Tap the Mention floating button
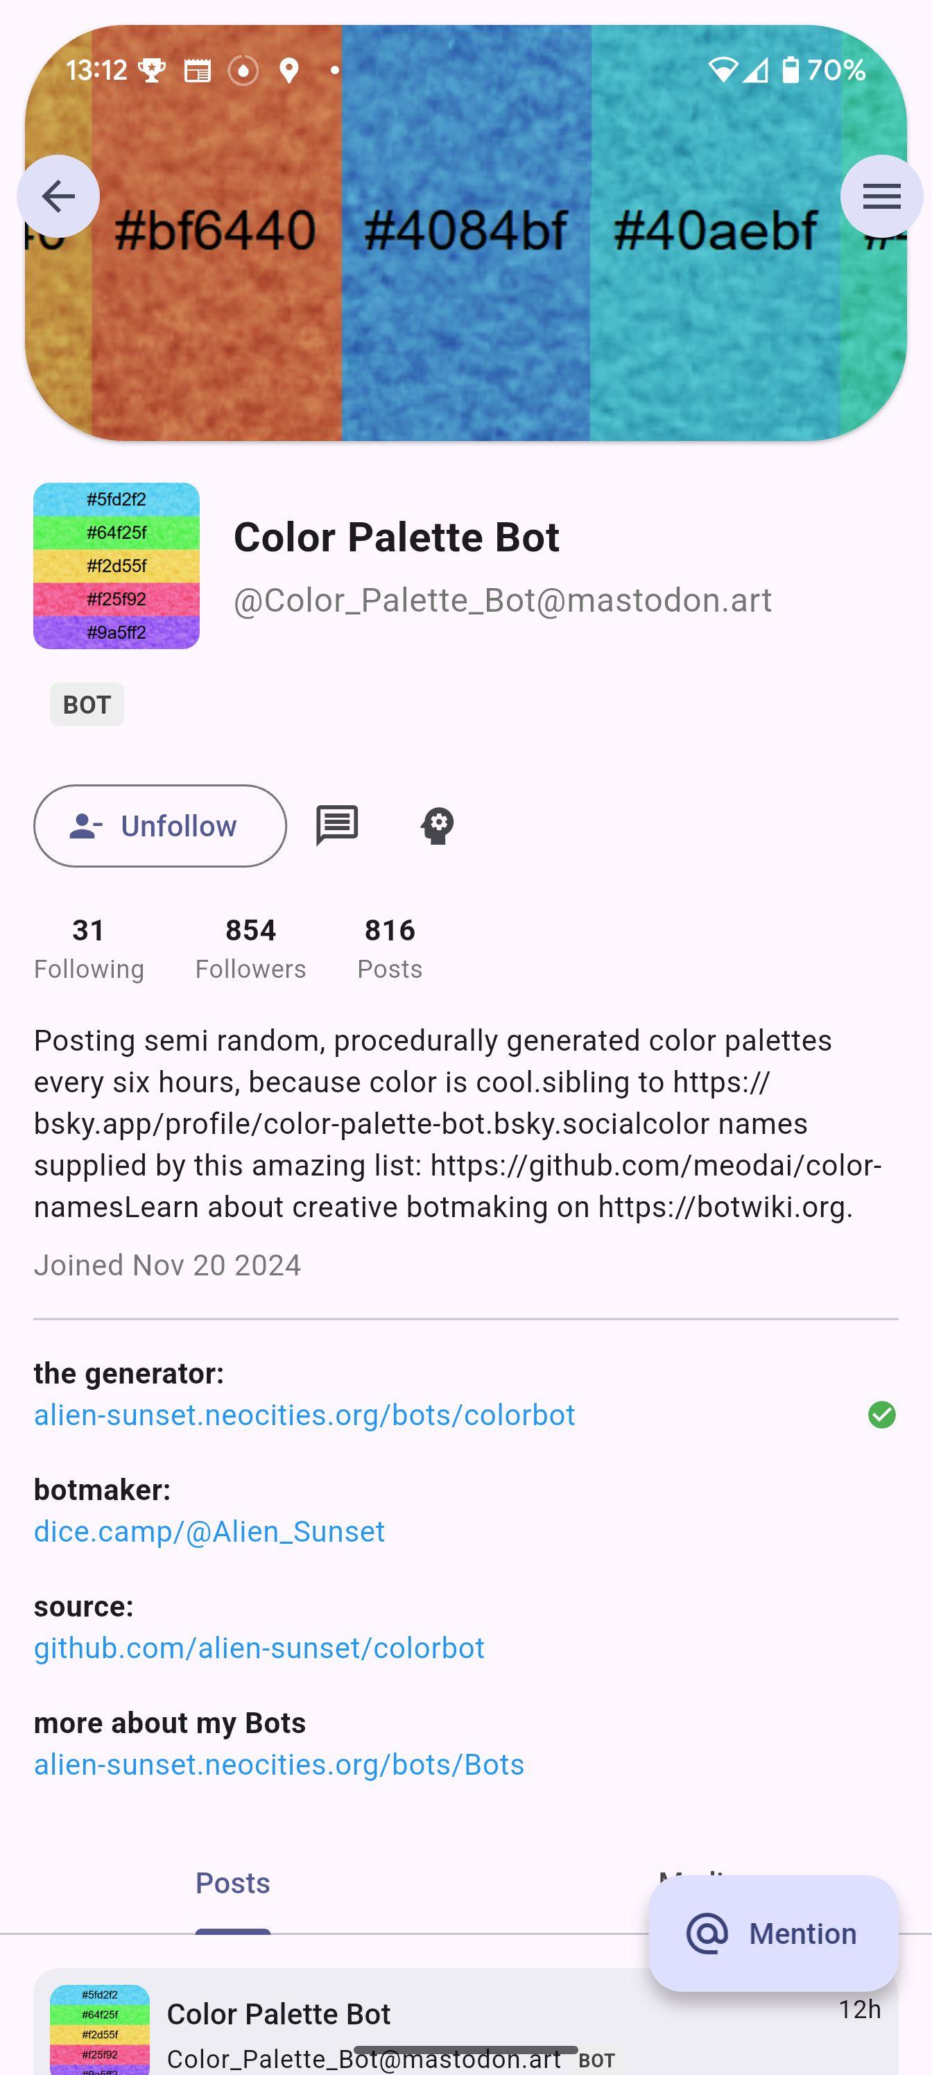This screenshot has width=932, height=2075. [773, 1934]
